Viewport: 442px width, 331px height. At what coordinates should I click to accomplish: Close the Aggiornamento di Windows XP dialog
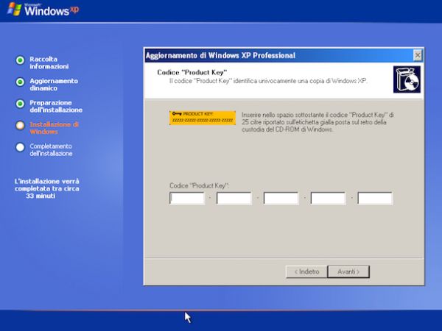[x=418, y=55]
